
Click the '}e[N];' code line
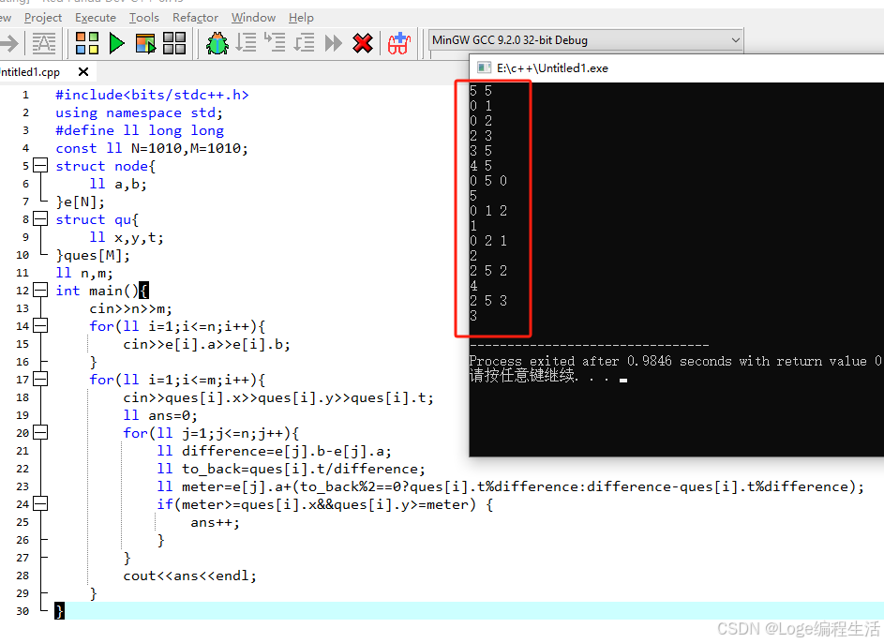coord(80,202)
